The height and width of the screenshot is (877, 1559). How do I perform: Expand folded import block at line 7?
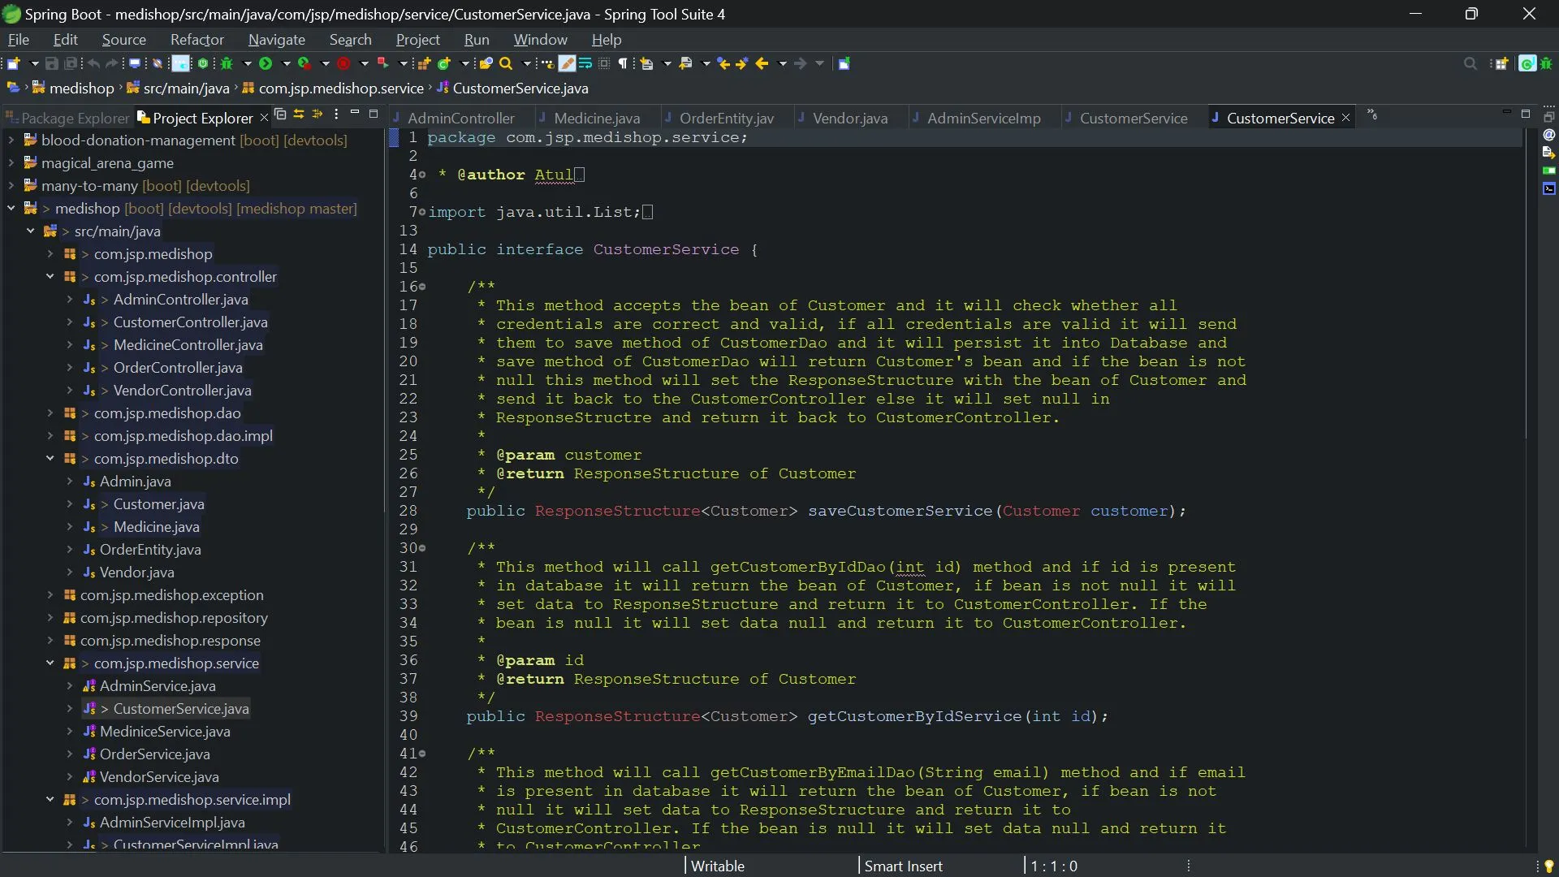(422, 212)
